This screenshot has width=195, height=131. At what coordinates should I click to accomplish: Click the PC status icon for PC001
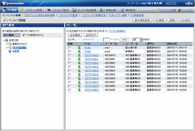(x=79, y=48)
